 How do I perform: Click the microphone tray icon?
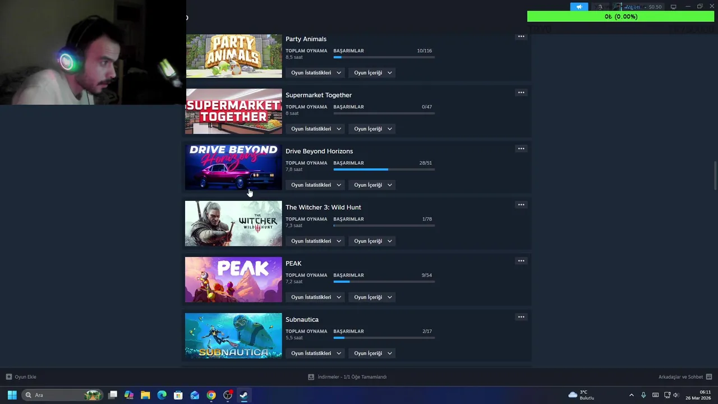pyautogui.click(x=643, y=395)
